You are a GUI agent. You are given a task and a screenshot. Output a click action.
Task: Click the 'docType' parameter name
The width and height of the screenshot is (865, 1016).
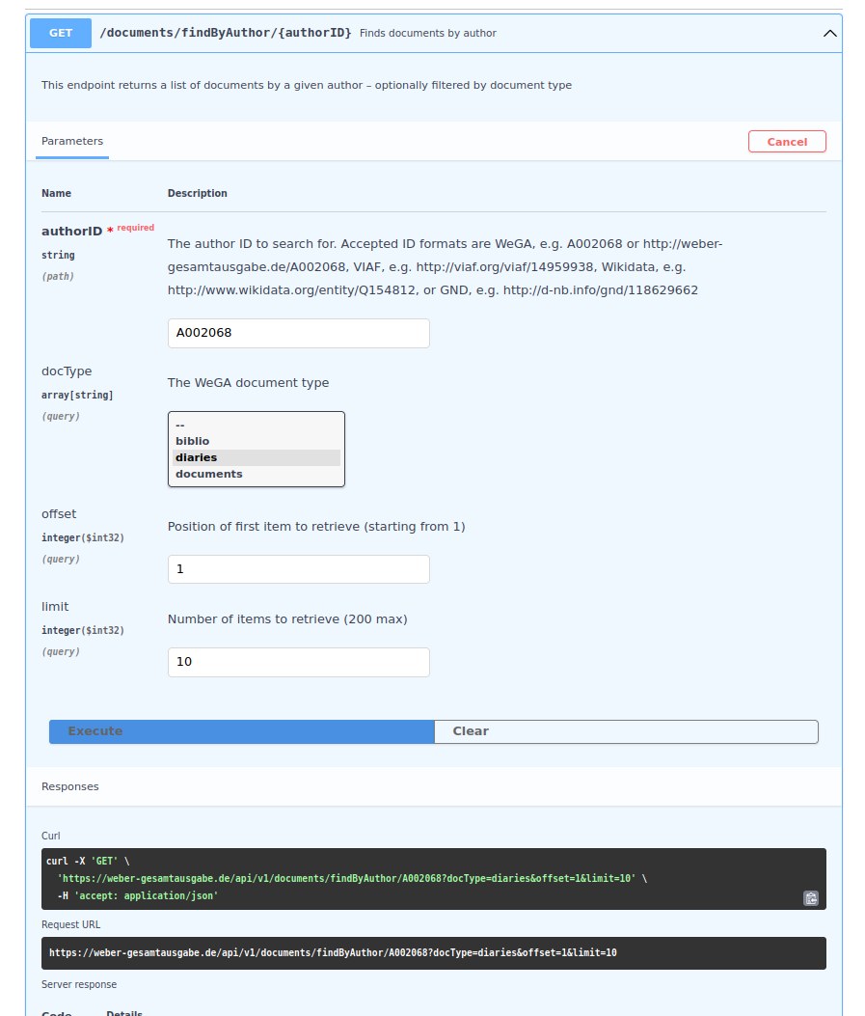[67, 371]
